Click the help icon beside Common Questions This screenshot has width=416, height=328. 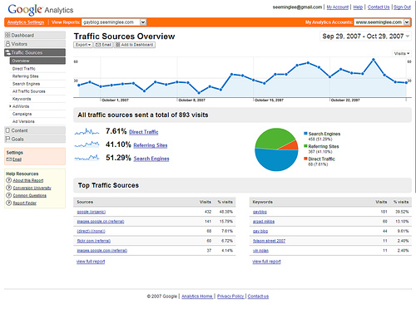pos(9,195)
